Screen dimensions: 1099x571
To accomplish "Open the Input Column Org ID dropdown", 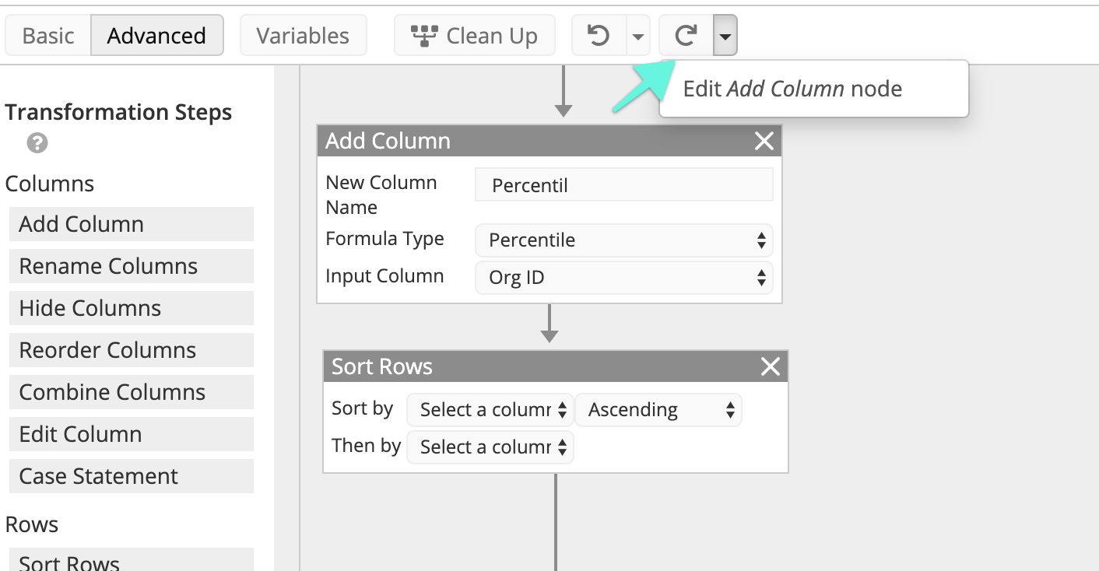I will coord(624,278).
